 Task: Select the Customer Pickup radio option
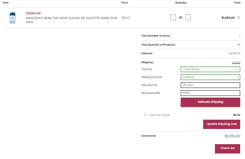click(145, 115)
